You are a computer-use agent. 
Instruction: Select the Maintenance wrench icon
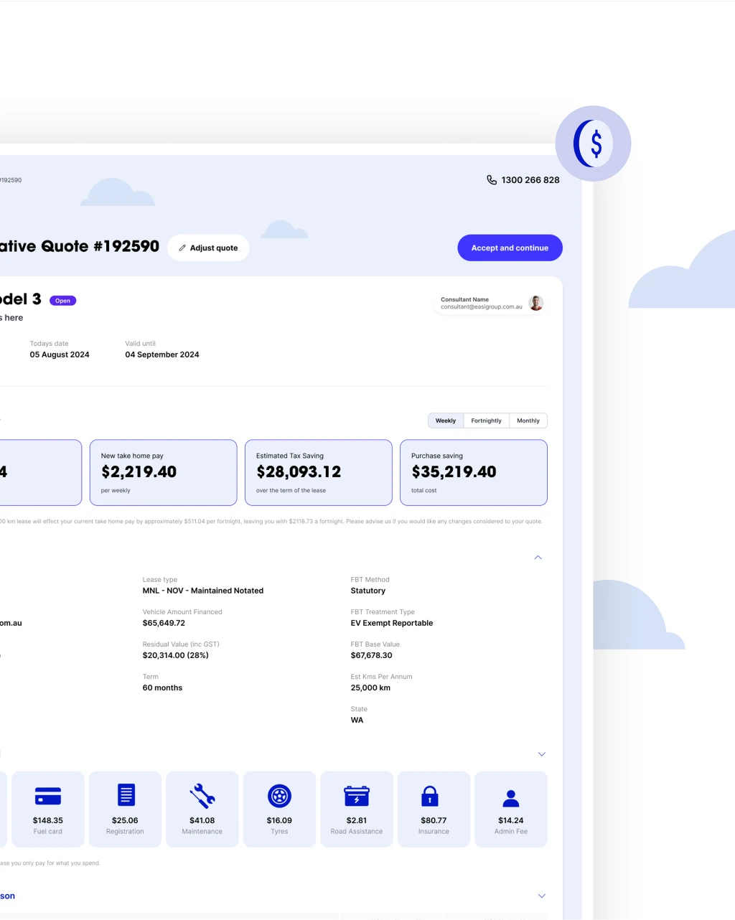pos(202,796)
